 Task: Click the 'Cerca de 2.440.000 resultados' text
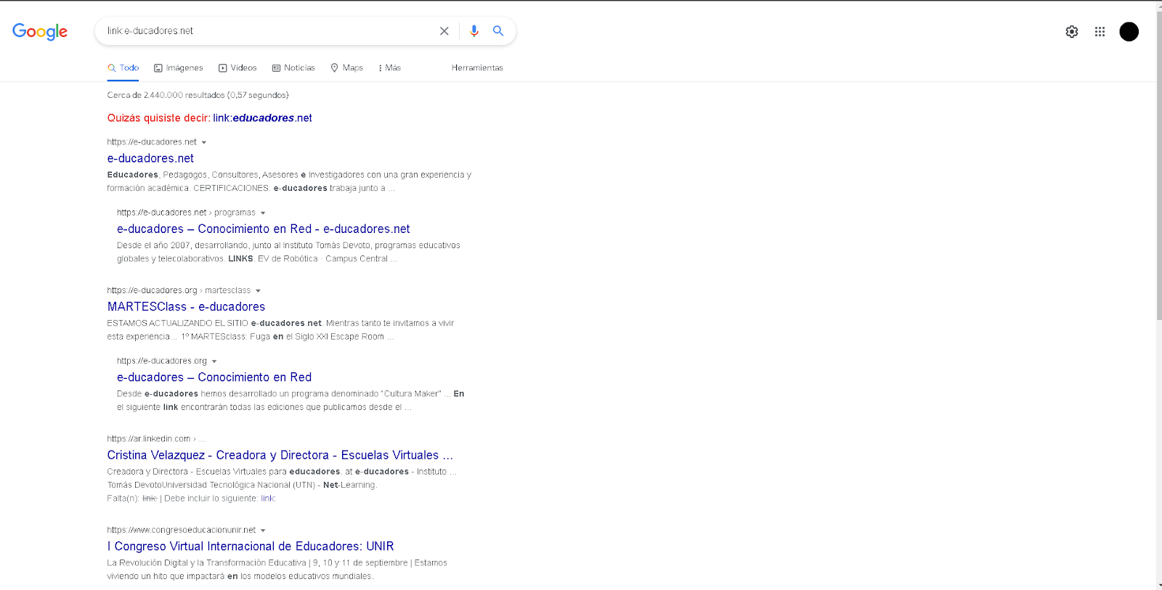click(x=198, y=95)
